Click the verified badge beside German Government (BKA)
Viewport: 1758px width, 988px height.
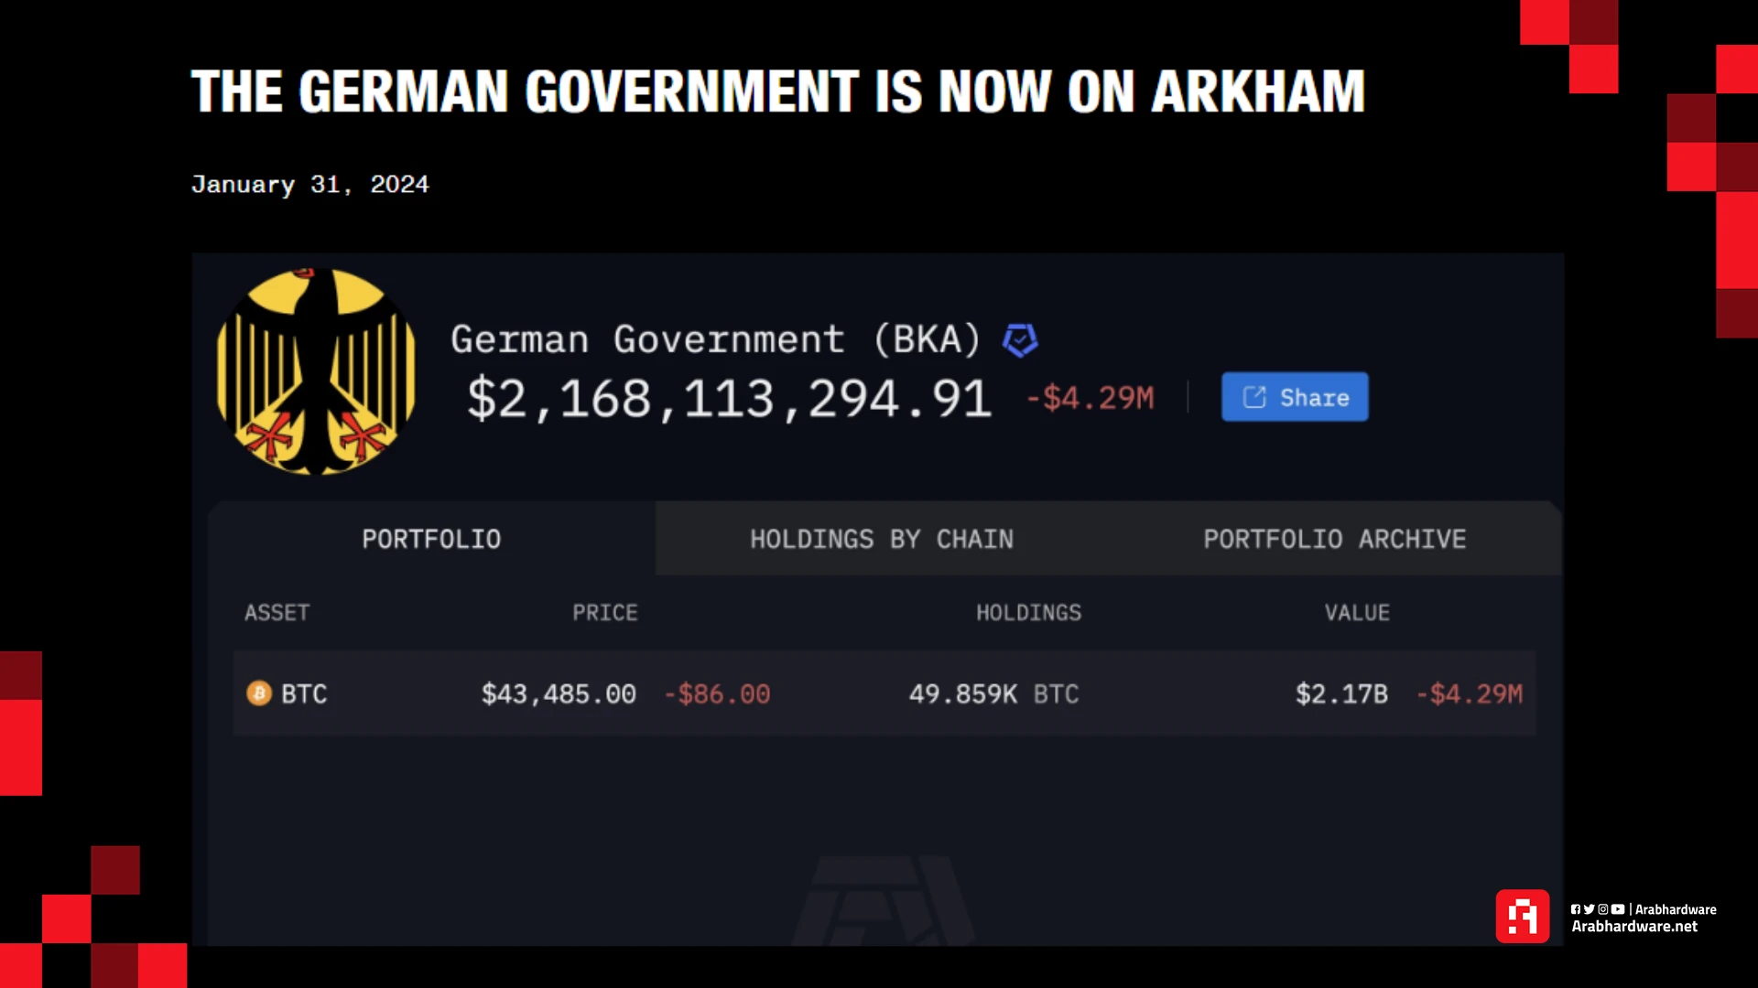pyautogui.click(x=1020, y=340)
